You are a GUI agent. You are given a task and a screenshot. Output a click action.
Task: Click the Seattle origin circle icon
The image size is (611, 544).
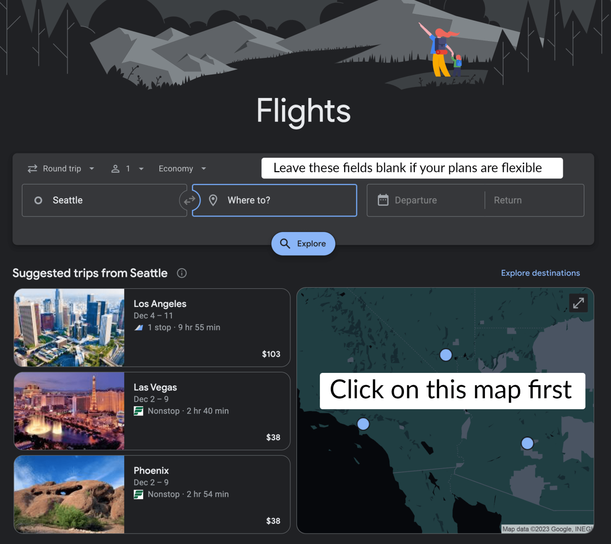pos(38,200)
